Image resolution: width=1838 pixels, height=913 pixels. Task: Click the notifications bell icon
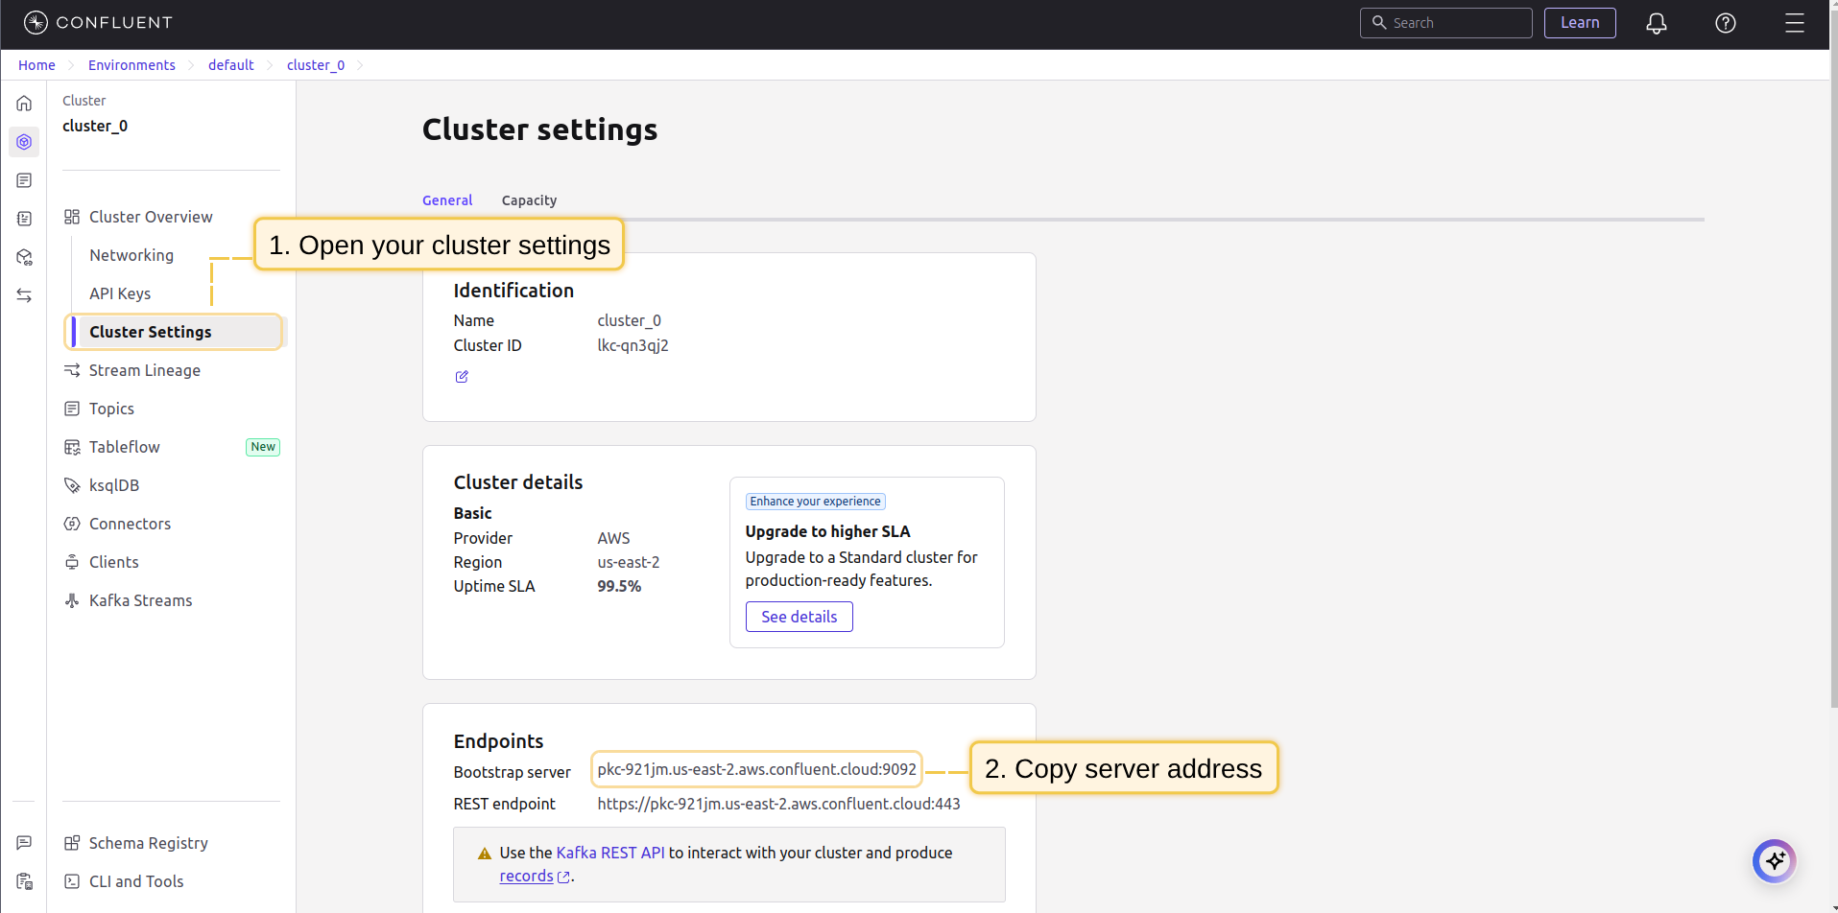(x=1656, y=23)
